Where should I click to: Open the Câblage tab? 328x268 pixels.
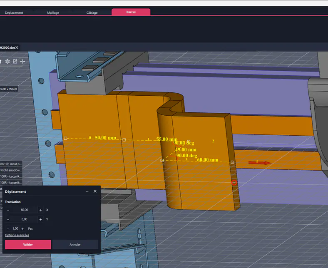click(x=92, y=12)
